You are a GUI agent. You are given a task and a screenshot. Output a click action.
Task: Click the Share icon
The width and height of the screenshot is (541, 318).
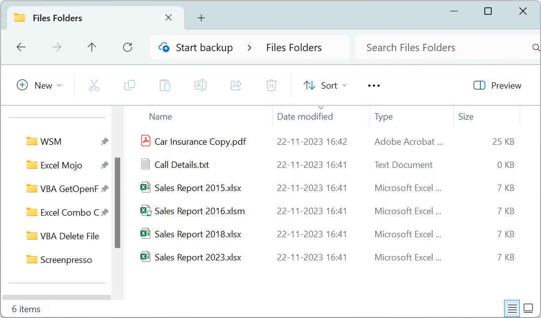(x=236, y=85)
